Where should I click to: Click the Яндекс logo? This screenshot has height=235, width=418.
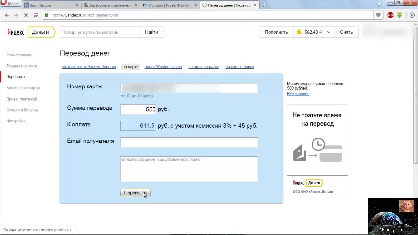[16, 32]
